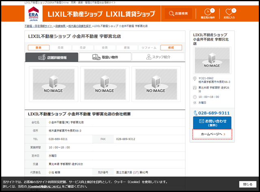Viewport: 260px width, 192px height.
Task: Click the main store name heading
Action: pyautogui.click(x=74, y=36)
